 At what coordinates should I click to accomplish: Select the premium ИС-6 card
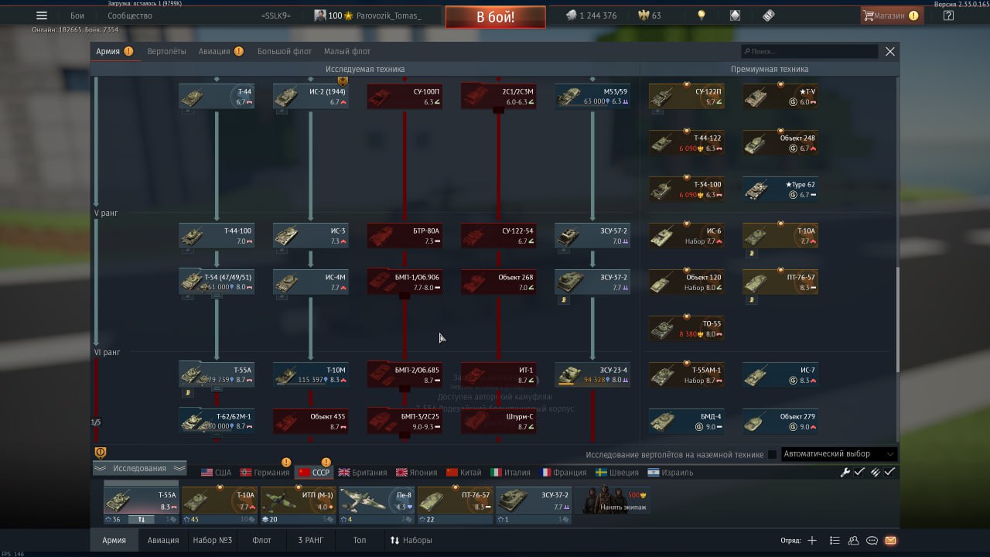[686, 236]
